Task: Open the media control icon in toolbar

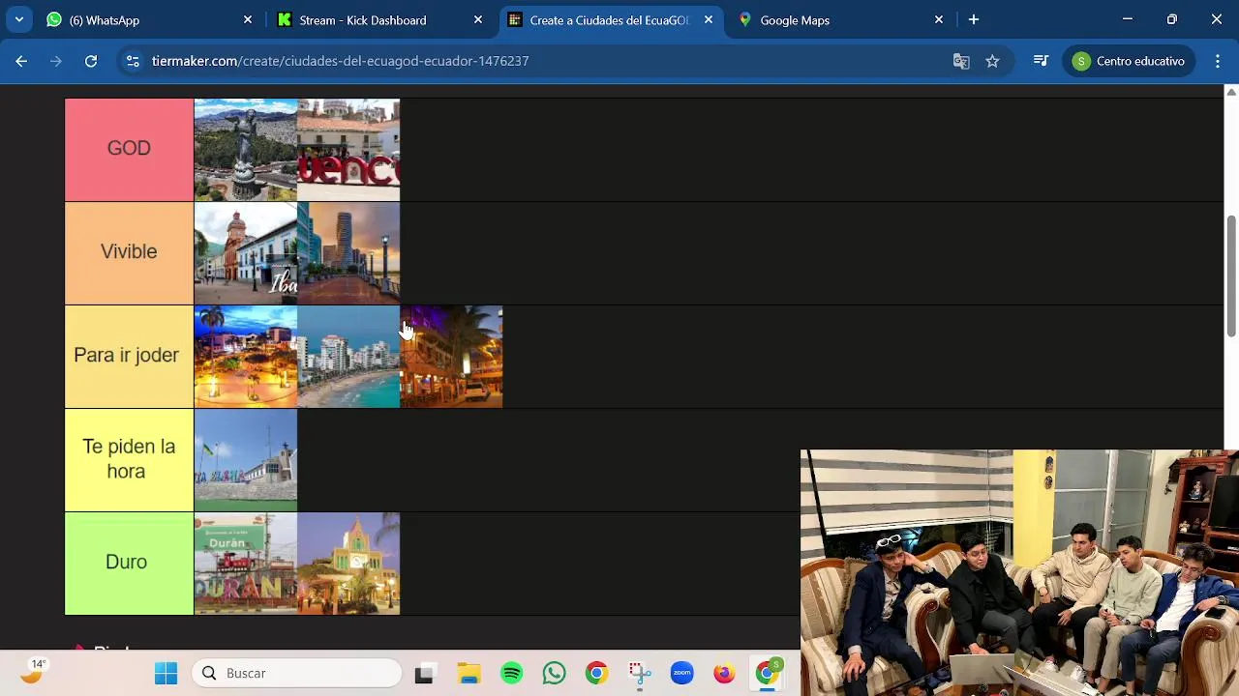Action: tap(1041, 61)
